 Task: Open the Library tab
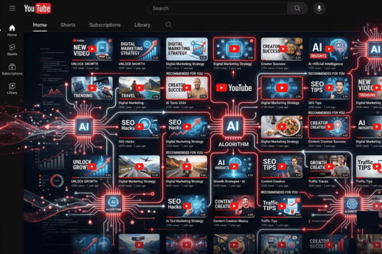click(x=142, y=25)
